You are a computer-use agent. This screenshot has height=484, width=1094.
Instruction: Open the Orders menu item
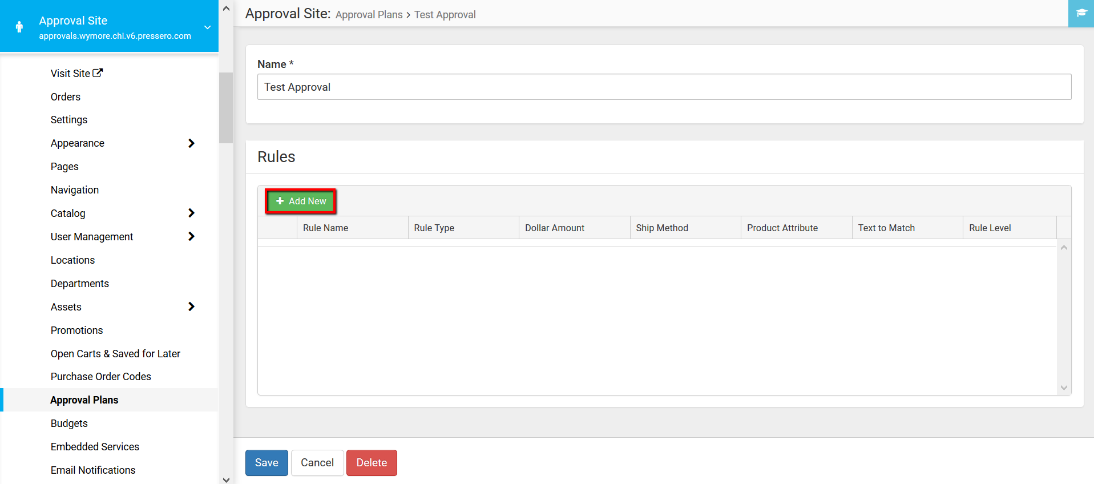(66, 97)
